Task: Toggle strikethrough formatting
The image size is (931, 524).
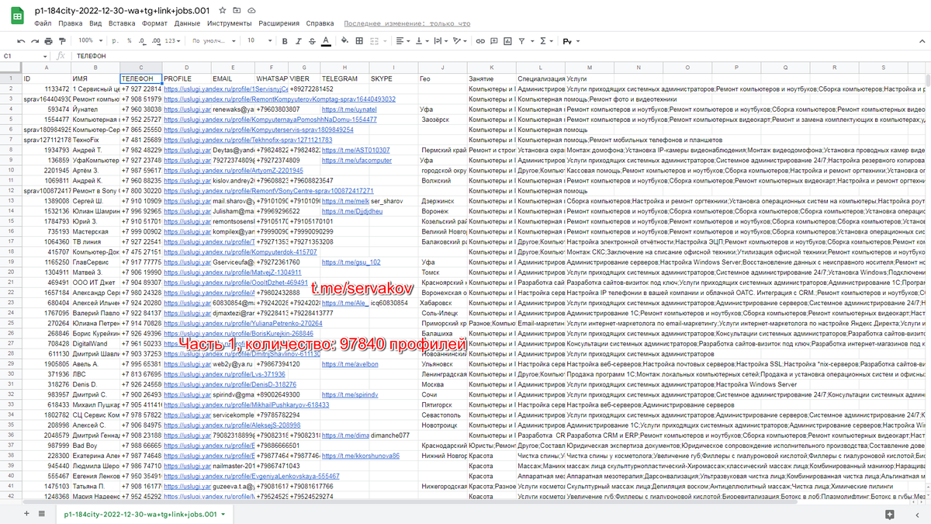Action: pyautogui.click(x=311, y=40)
